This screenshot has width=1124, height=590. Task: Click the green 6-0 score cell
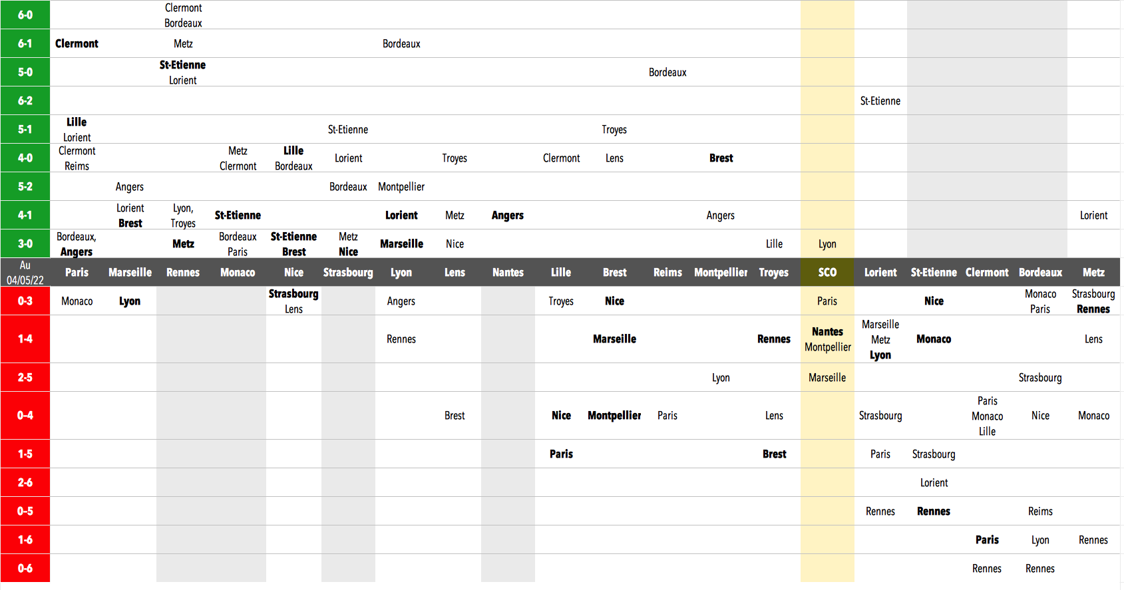pyautogui.click(x=25, y=15)
